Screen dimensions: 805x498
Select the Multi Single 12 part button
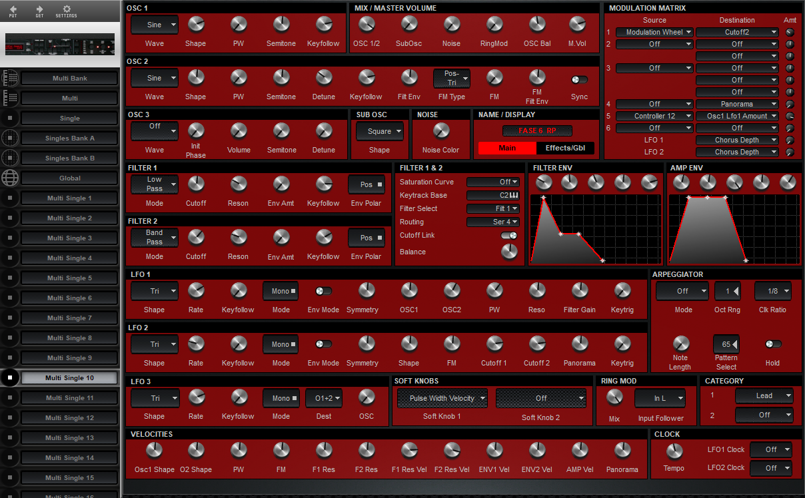pos(70,417)
